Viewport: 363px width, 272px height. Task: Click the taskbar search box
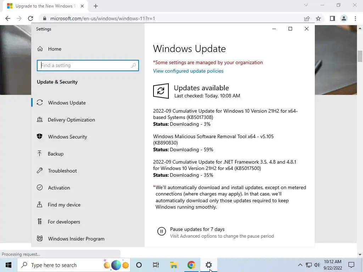tap(74, 265)
